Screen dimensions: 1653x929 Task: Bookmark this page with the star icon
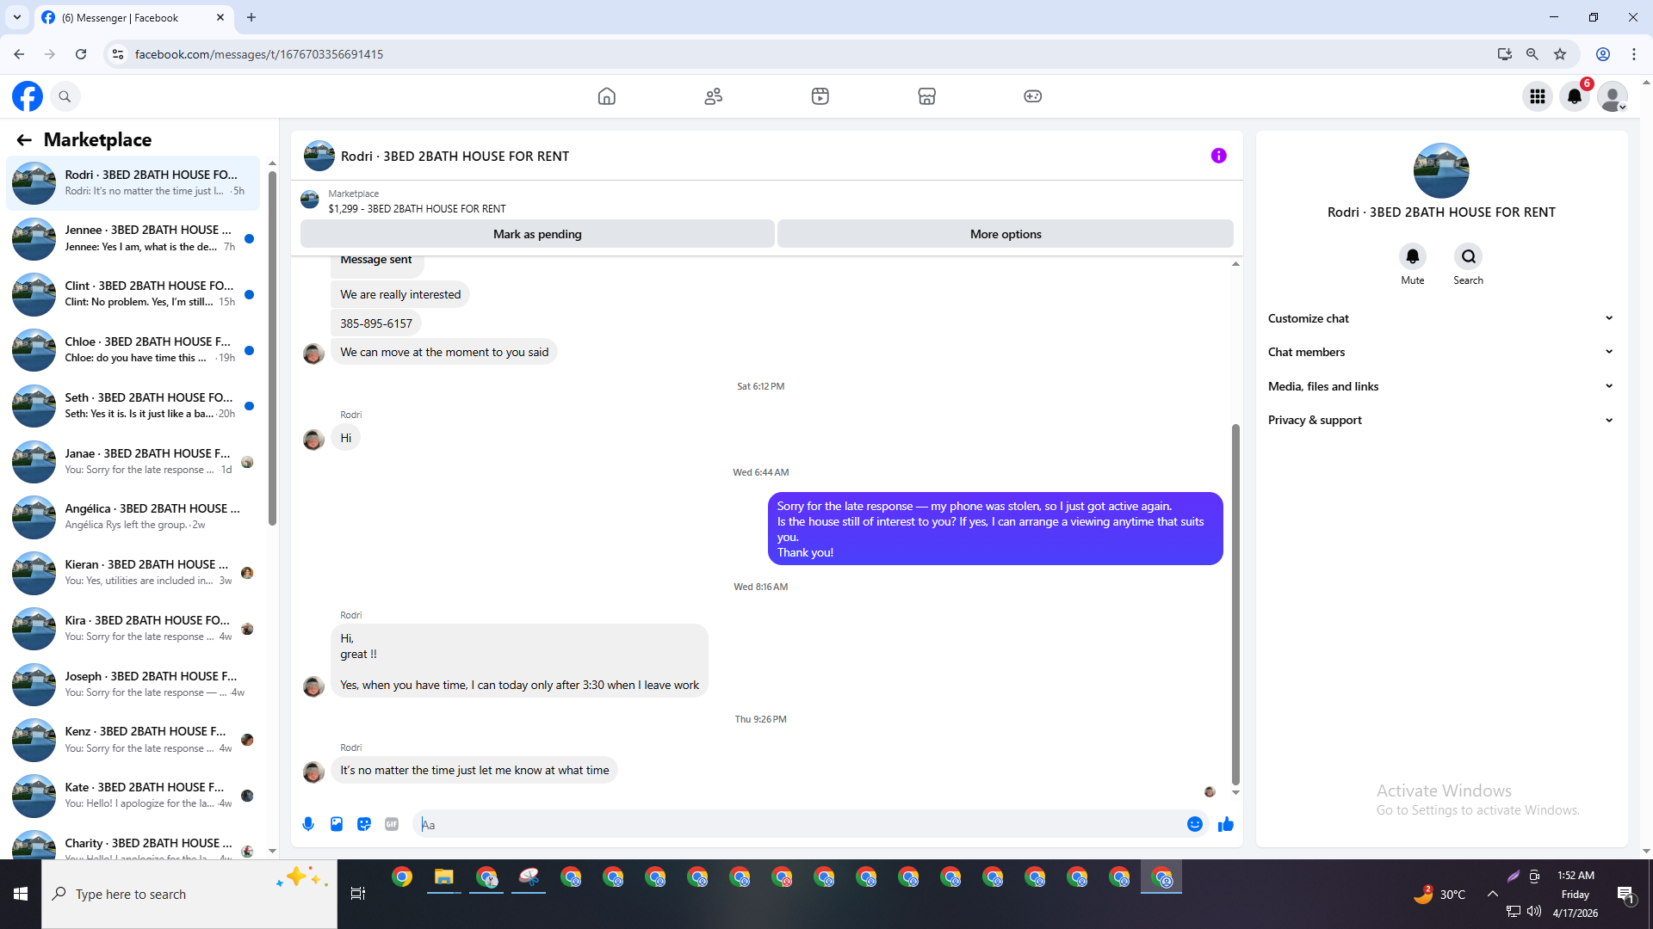point(1560,54)
